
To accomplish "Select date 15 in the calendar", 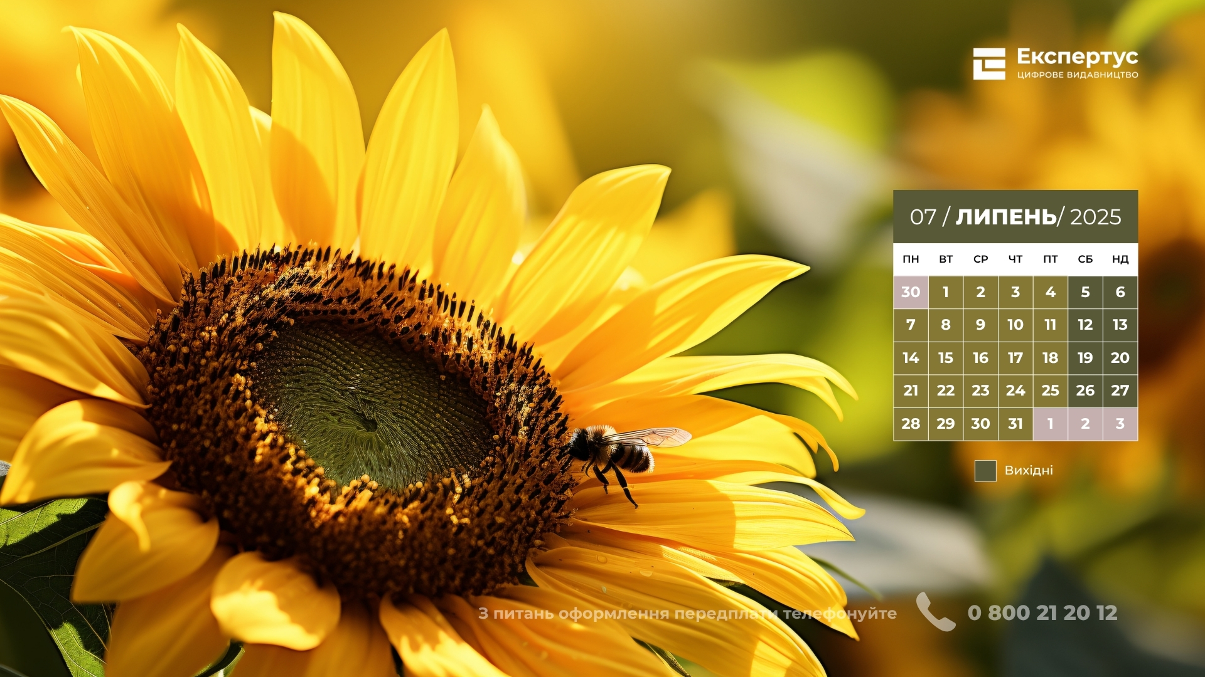I will click(946, 358).
